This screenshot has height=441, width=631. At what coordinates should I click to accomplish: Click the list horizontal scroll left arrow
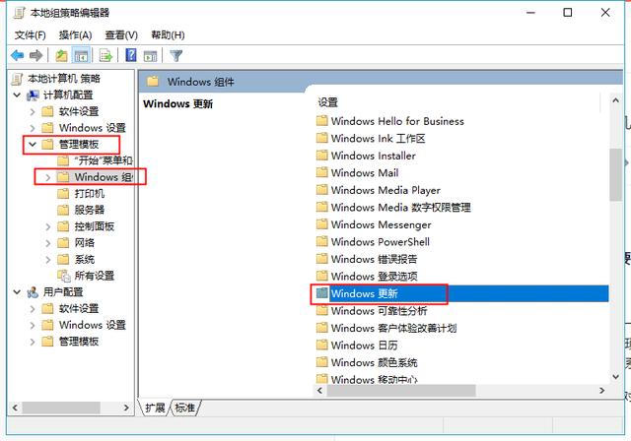click(x=320, y=391)
